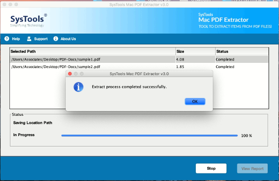
Task: Click the SysTools logo in header
Action: [x=29, y=20]
